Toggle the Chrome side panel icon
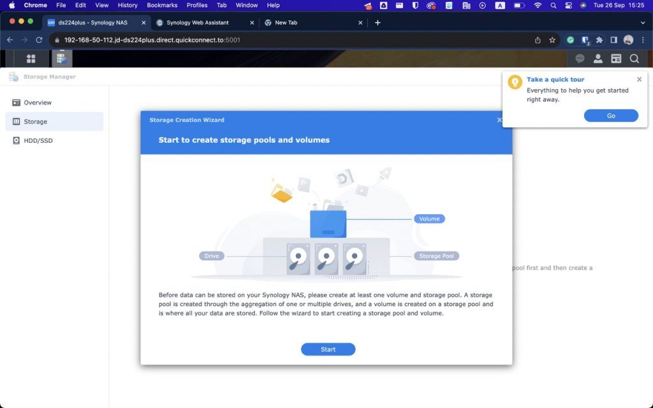The height and width of the screenshot is (408, 653). (x=614, y=40)
